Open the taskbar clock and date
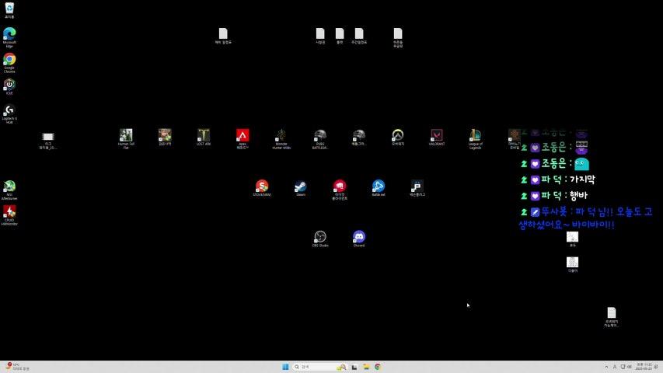Screen dimensions: 663x373 (644, 367)
